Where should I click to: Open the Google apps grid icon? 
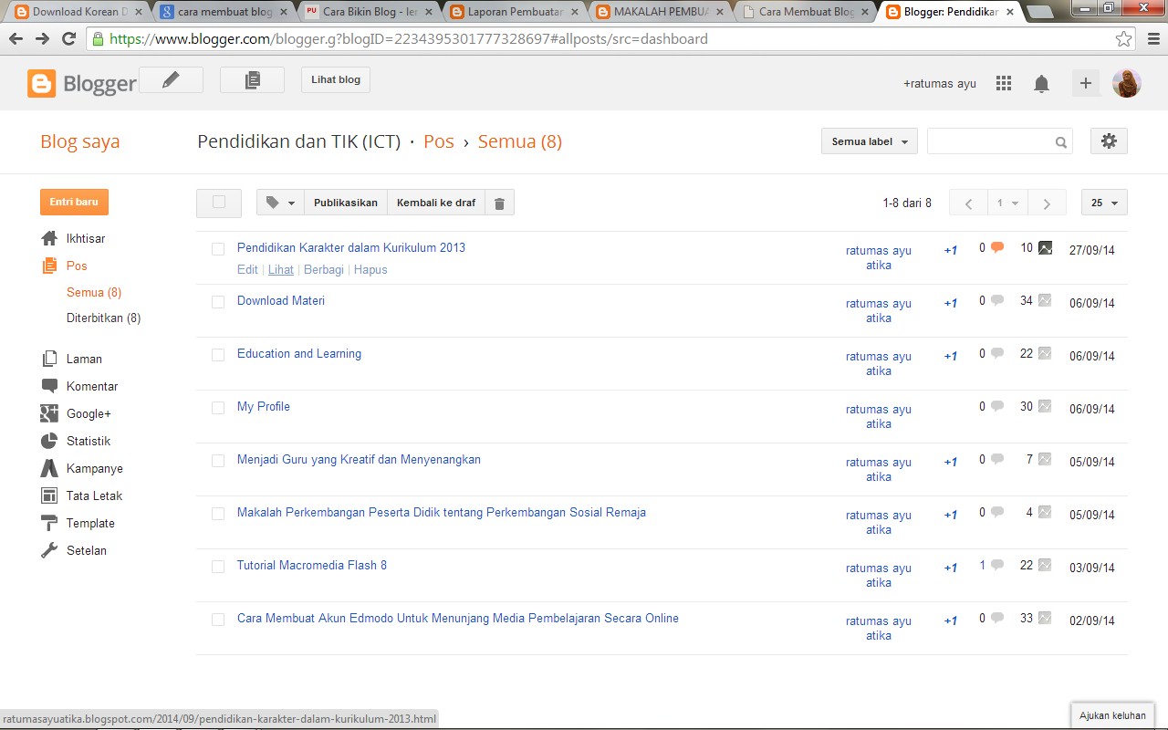point(1004,83)
